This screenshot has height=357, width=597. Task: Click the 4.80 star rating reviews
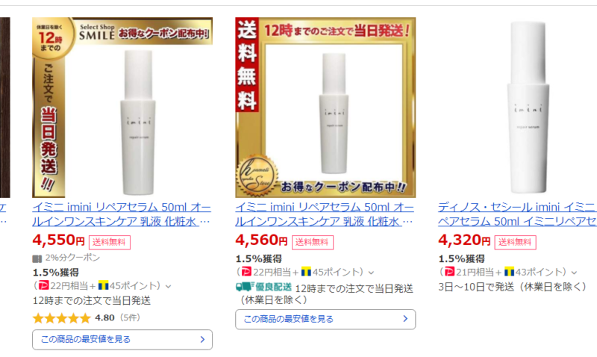point(87,317)
